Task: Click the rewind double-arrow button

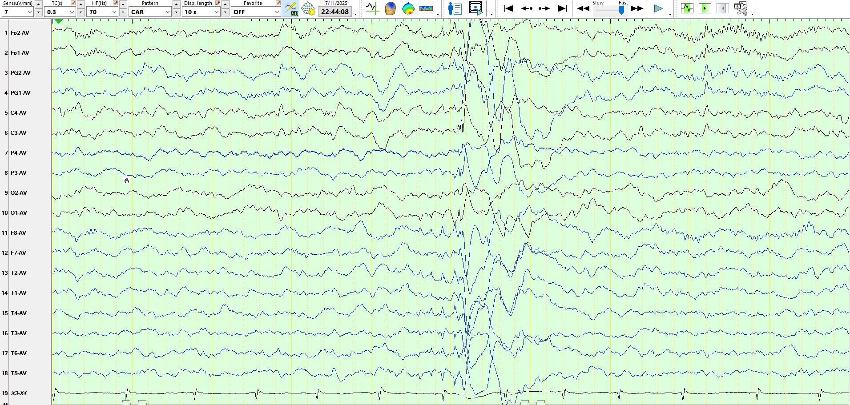Action: click(583, 8)
